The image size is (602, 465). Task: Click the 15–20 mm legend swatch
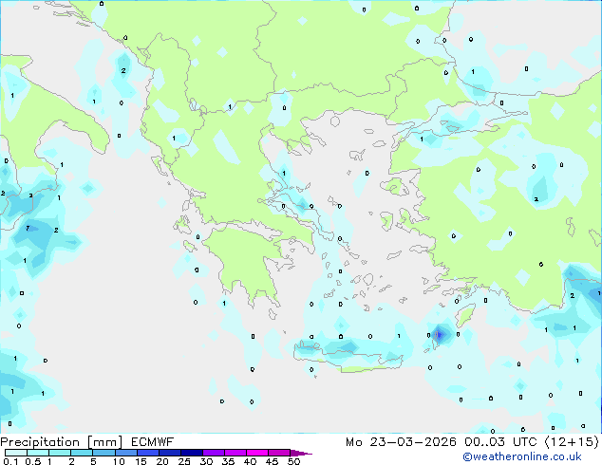tap(148, 453)
